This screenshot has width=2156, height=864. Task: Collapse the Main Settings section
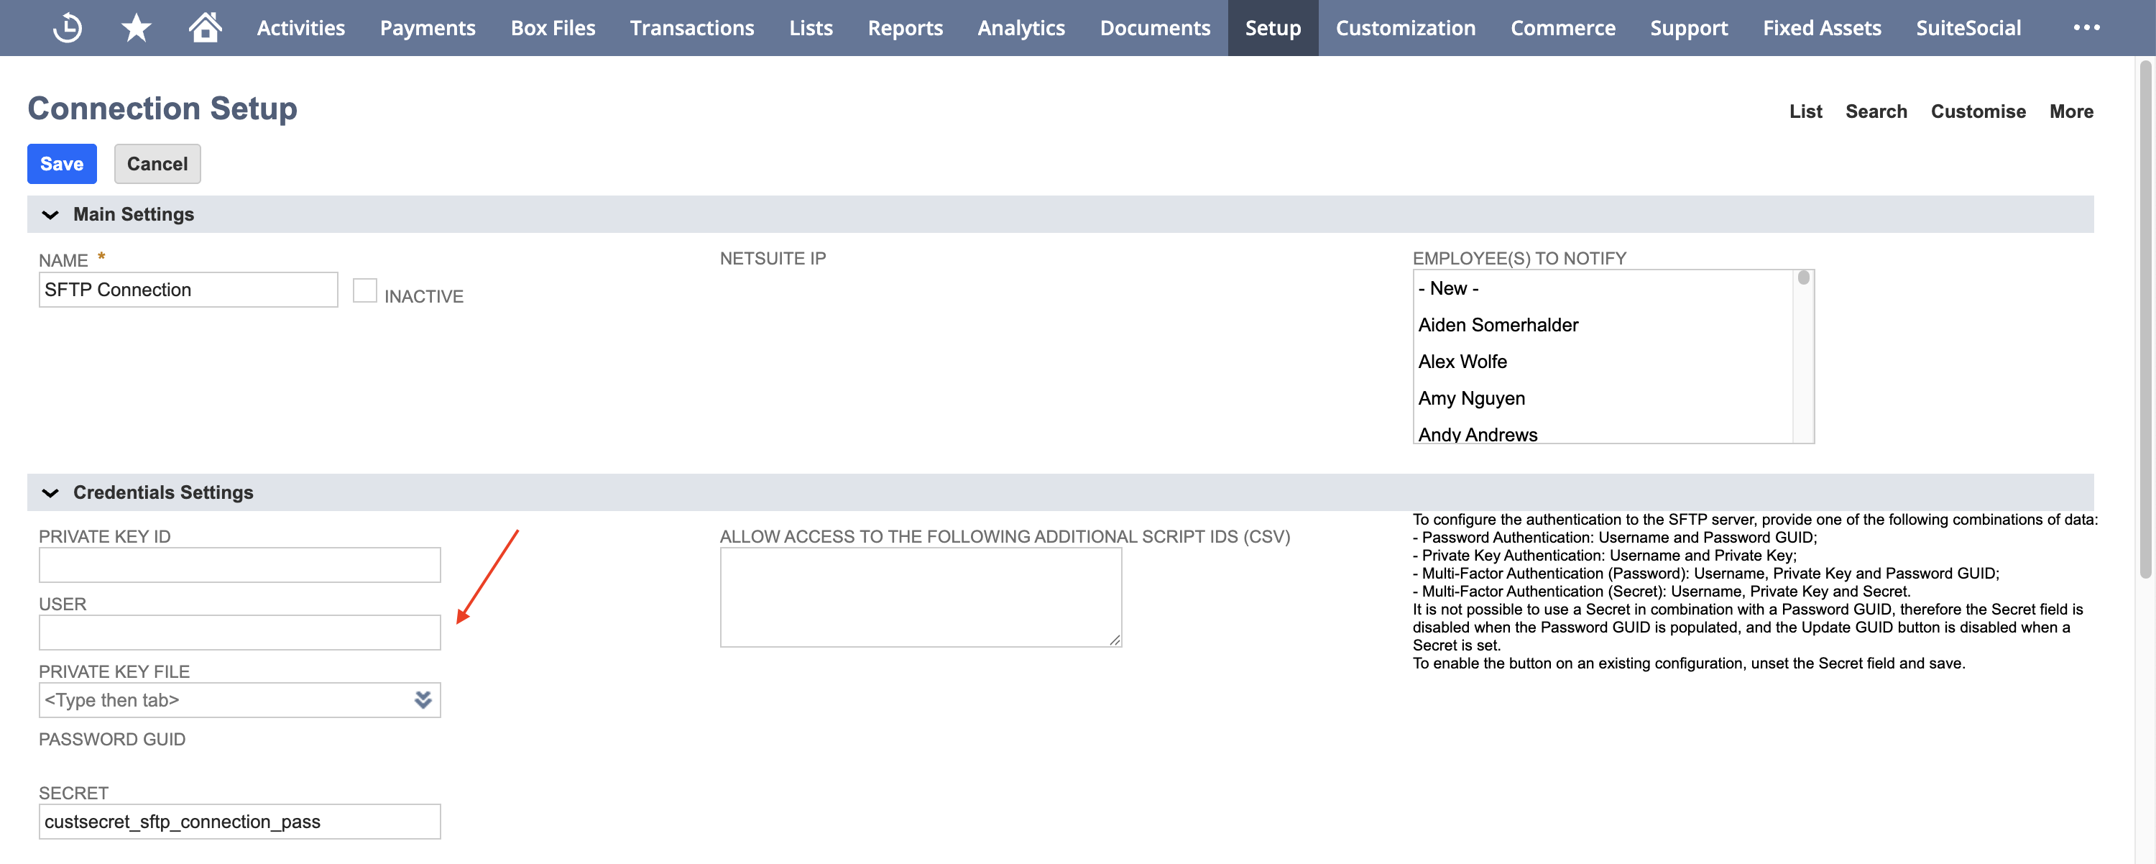50,214
